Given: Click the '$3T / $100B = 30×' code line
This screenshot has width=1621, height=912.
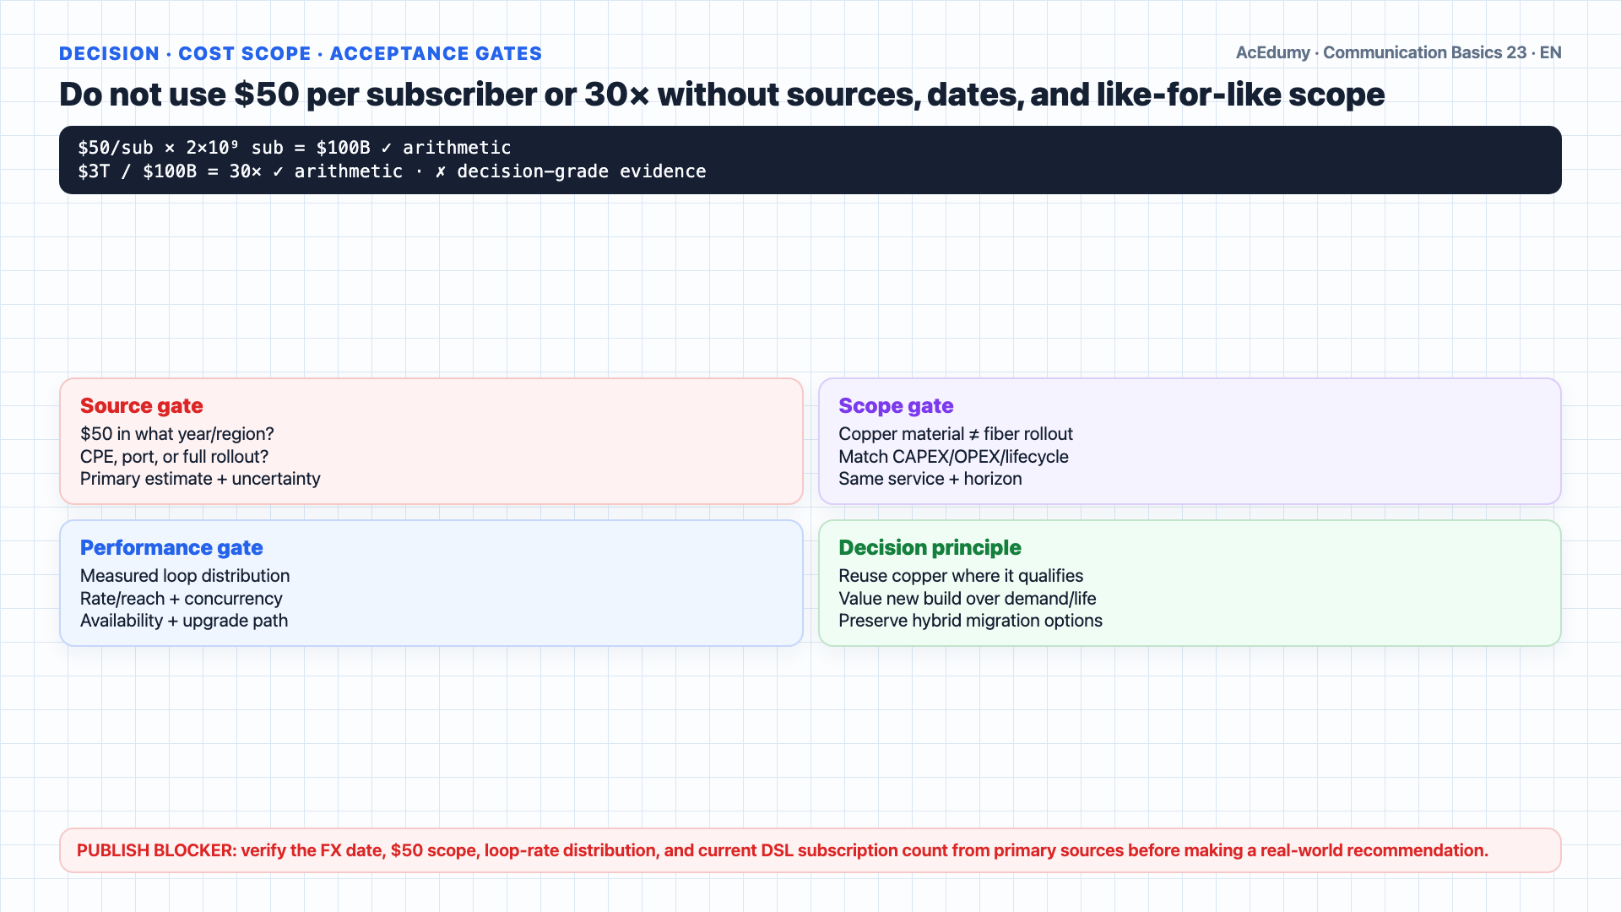Looking at the screenshot, I should [392, 171].
